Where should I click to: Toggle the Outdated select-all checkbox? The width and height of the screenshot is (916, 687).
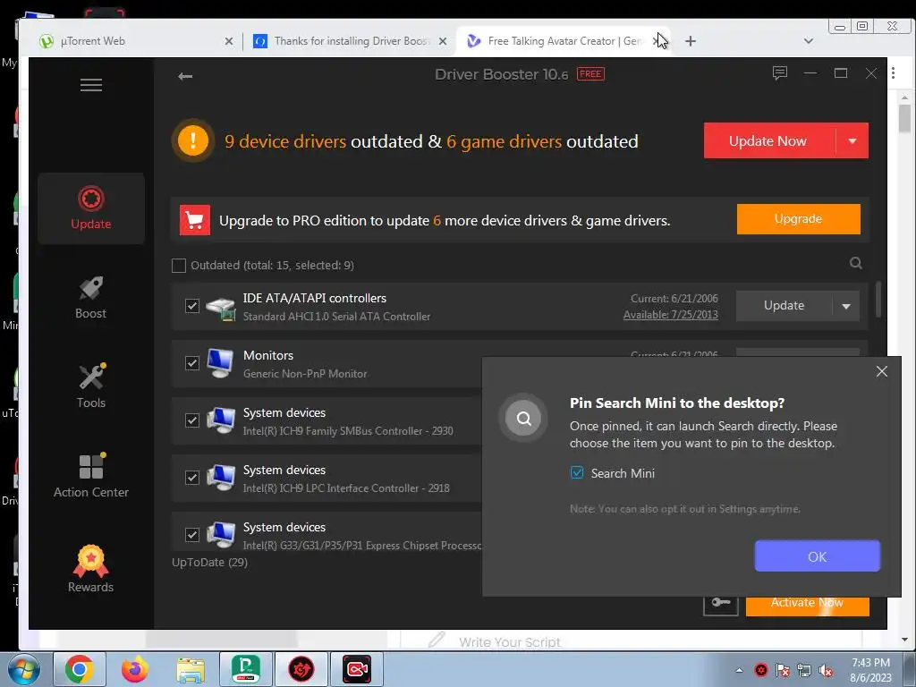coord(179,265)
